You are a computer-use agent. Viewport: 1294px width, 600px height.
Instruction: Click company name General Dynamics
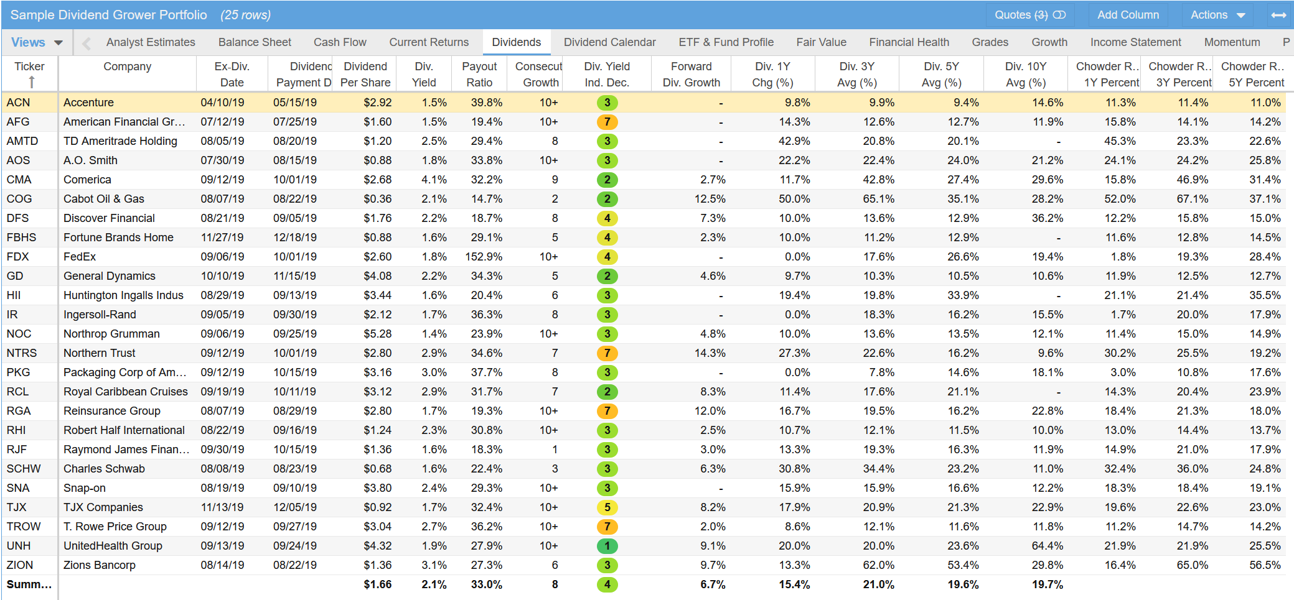[110, 276]
